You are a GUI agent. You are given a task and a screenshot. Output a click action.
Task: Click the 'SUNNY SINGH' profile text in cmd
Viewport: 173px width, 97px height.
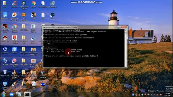tap(76, 50)
